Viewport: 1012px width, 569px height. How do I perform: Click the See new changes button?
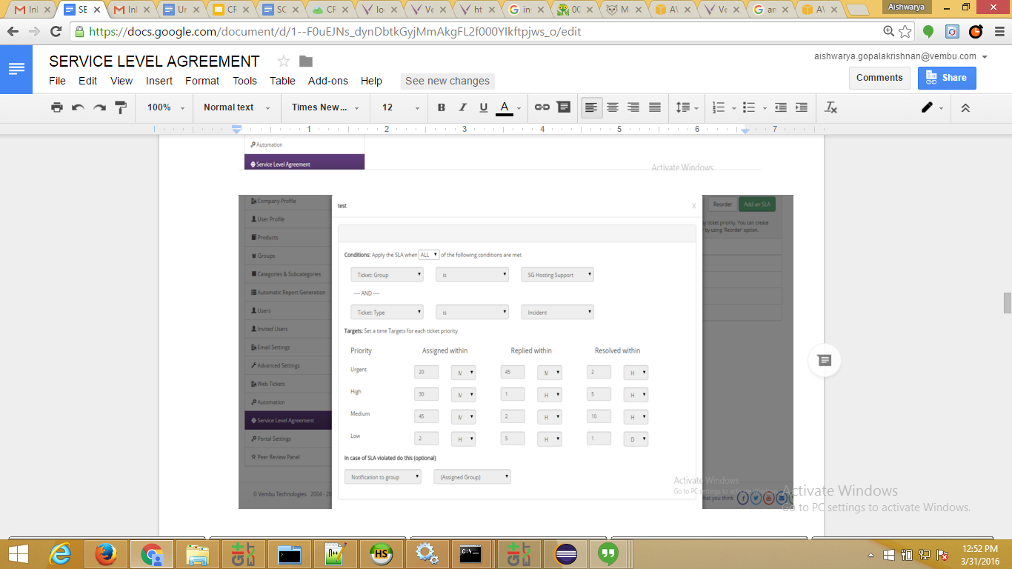point(447,81)
